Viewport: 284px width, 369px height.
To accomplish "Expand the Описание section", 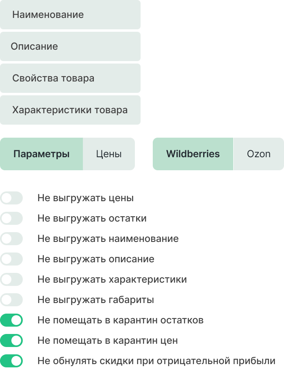I will click(70, 46).
